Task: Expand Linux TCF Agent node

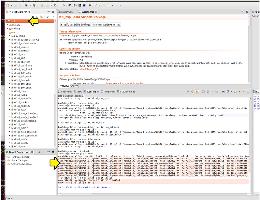Action: [6, 160]
